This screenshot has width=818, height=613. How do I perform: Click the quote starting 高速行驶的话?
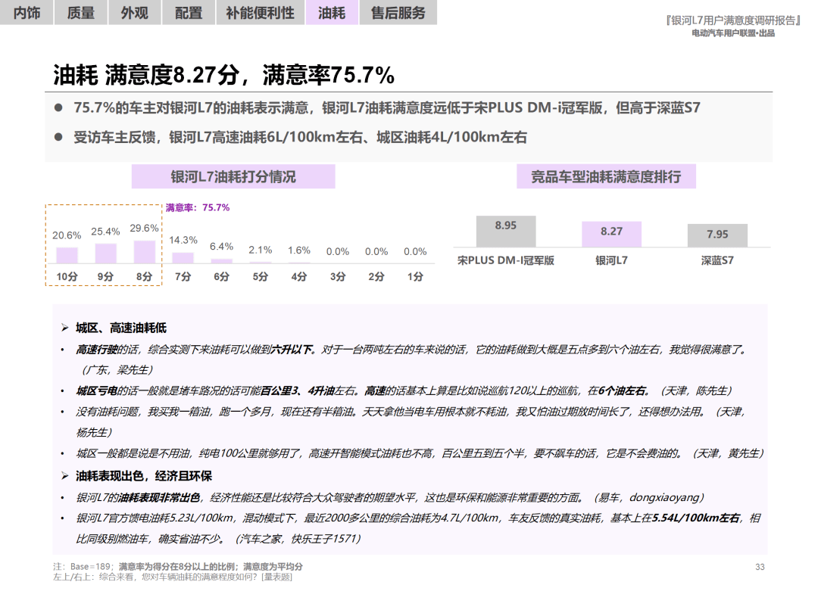(411, 359)
